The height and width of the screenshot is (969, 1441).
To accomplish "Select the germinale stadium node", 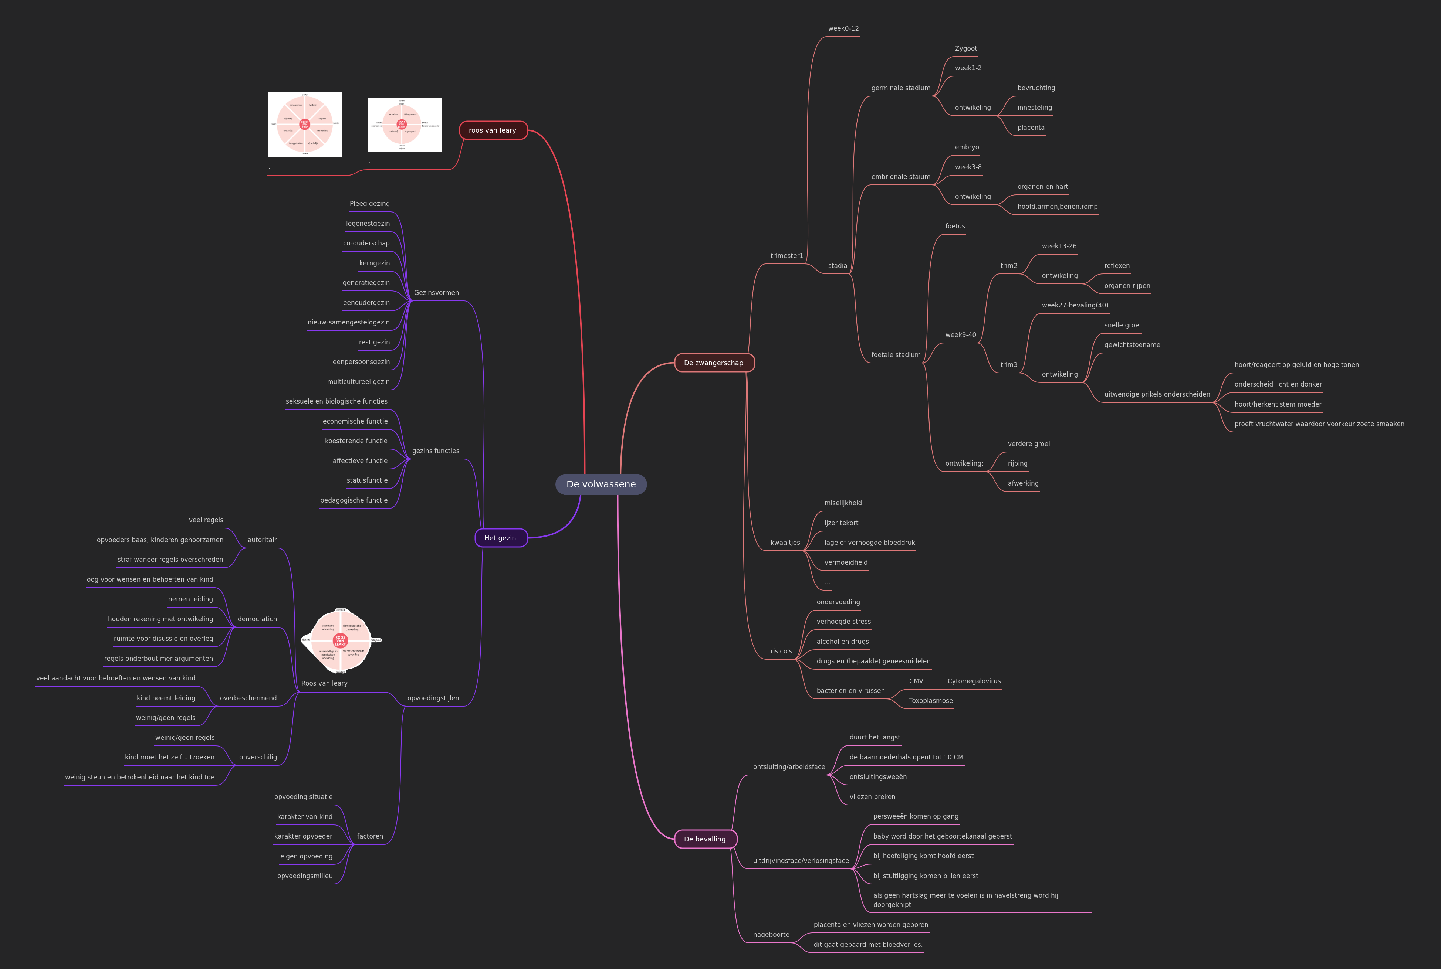I will point(901,88).
